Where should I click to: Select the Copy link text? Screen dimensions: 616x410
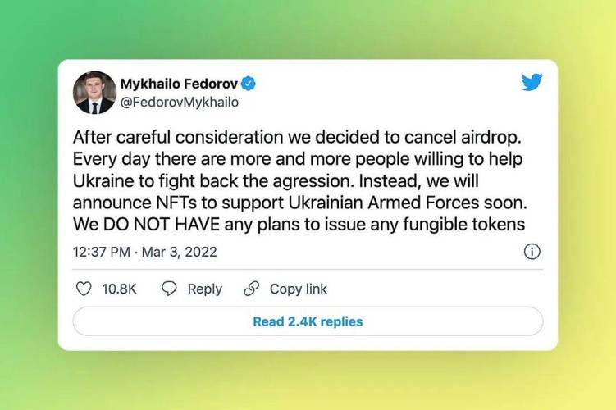299,289
